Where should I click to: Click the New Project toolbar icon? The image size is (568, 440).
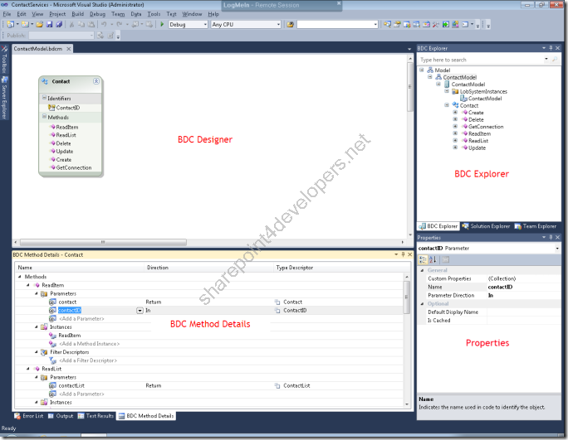(x=11, y=24)
